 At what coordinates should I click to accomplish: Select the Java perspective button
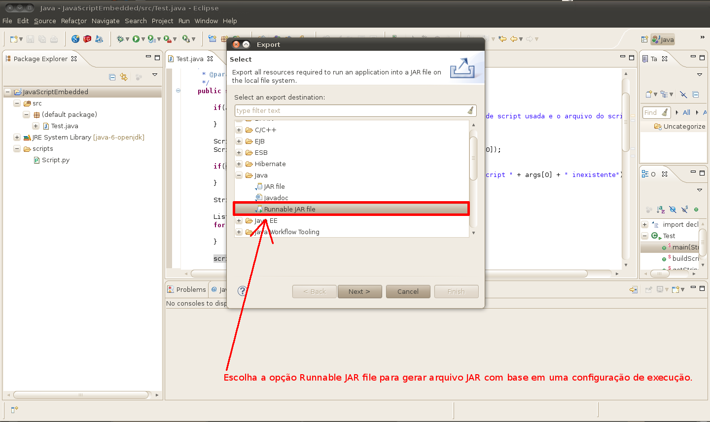pos(663,39)
